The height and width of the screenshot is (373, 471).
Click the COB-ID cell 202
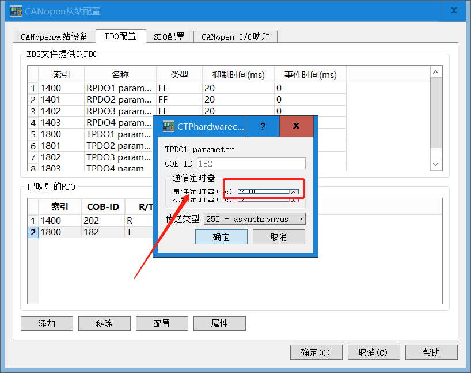point(103,220)
